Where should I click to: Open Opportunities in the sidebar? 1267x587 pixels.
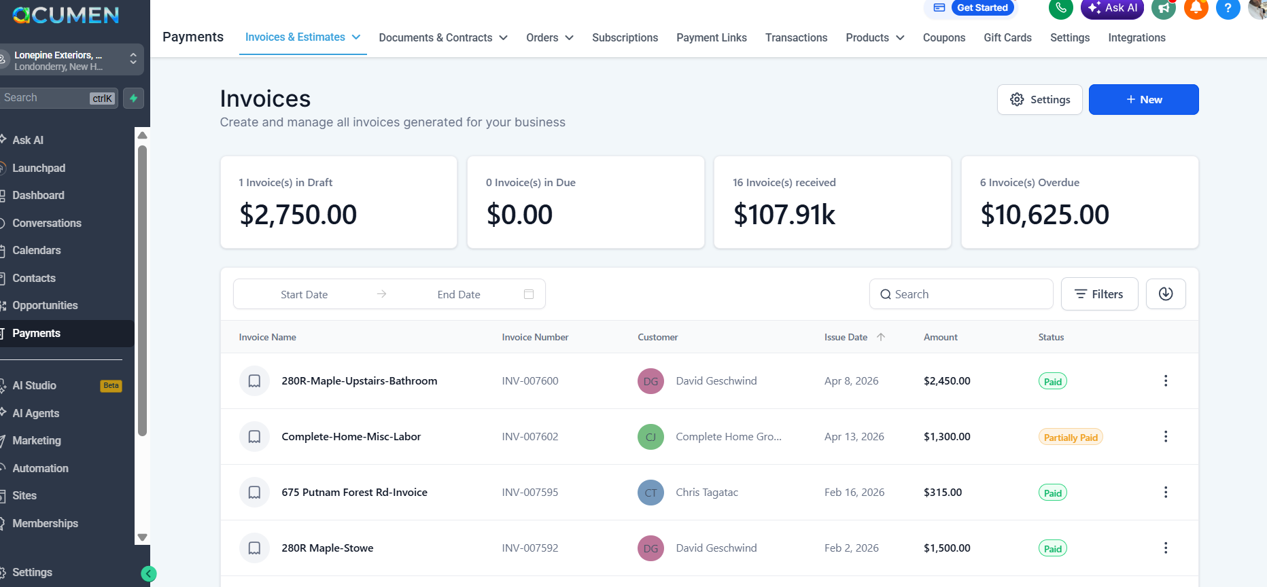(x=45, y=306)
